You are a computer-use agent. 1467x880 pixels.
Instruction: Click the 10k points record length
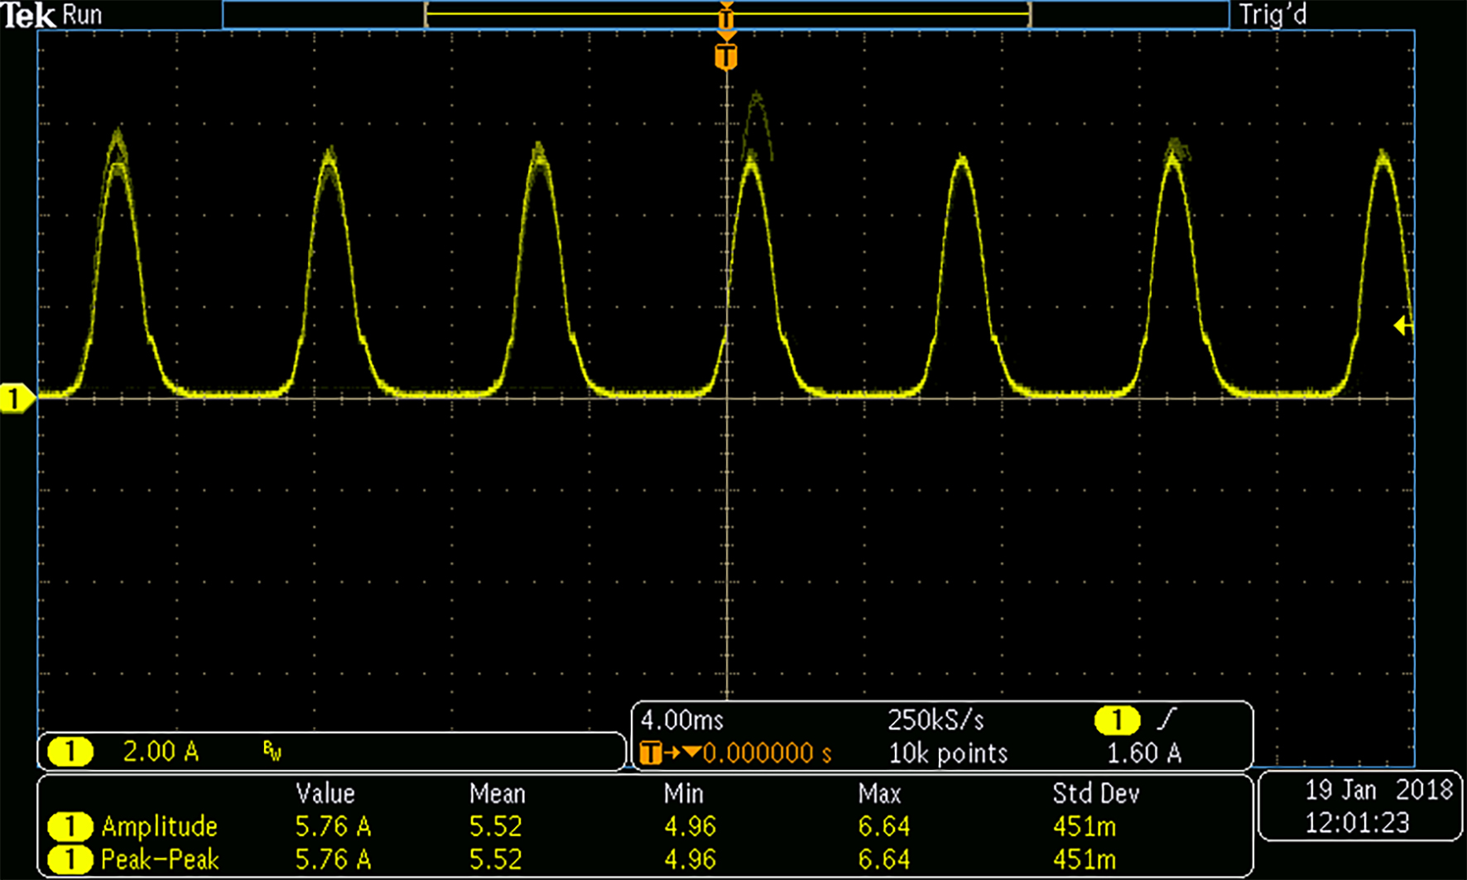[948, 753]
